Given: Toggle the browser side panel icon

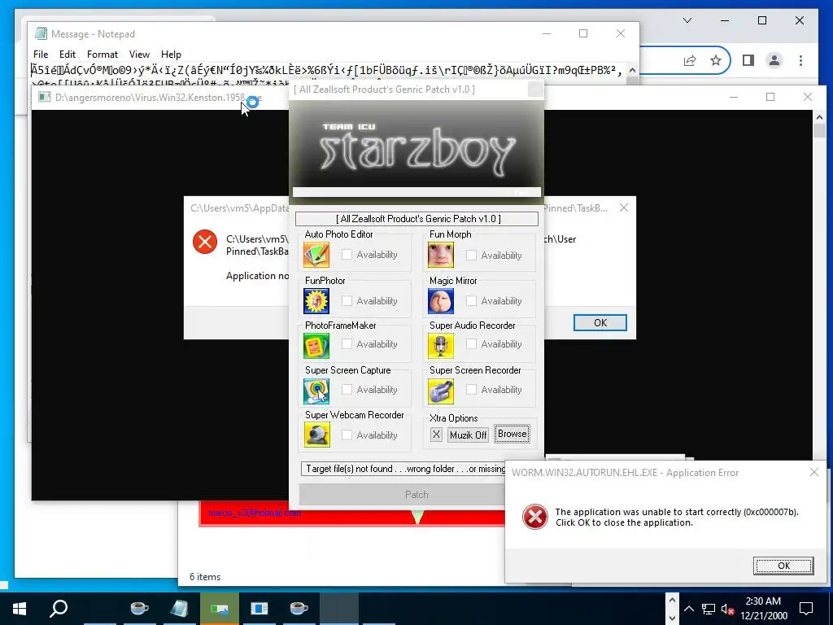Looking at the screenshot, I should click(748, 60).
